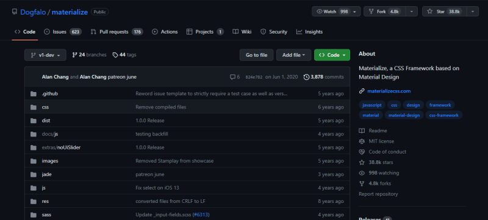The height and width of the screenshot is (220, 488).
Task: Visit the materializecss.com link
Action: coord(389,91)
